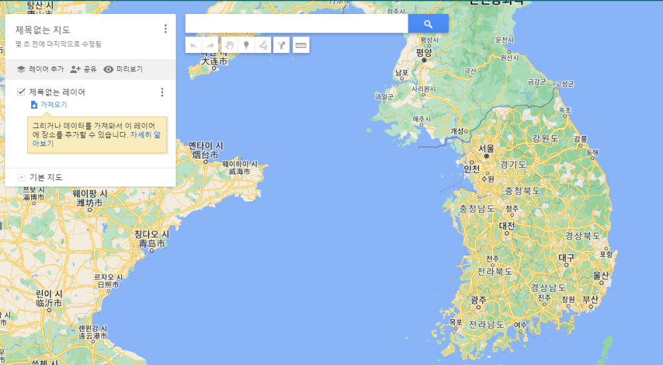The image size is (663, 365).
Task: Open map options three-dot menu beside 제목없는 지도
Action: click(x=165, y=29)
